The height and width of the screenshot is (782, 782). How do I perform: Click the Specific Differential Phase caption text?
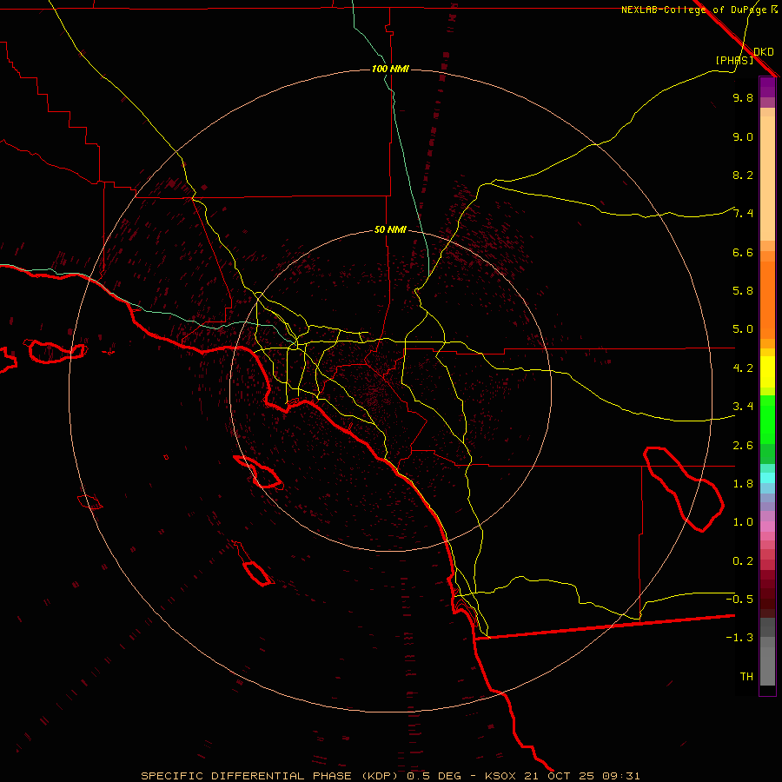point(246,775)
